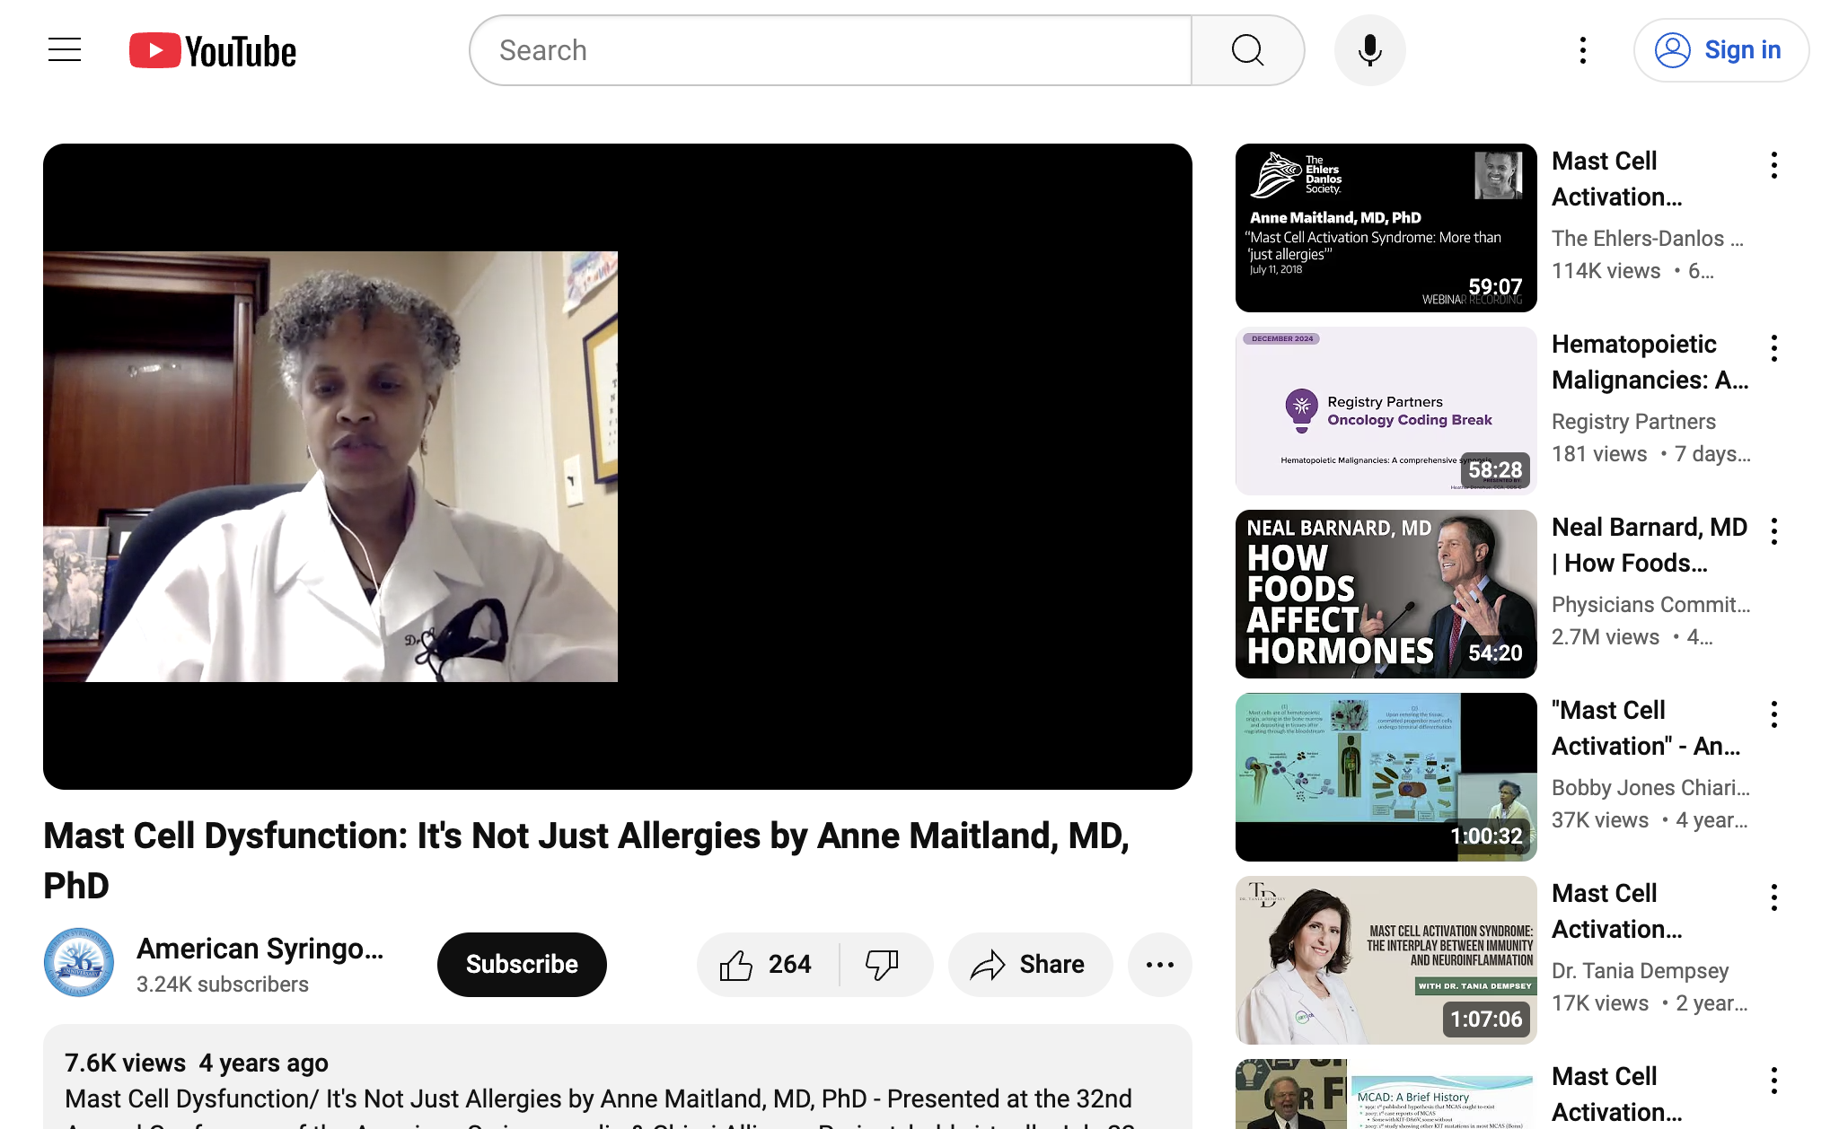Image resolution: width=1839 pixels, height=1129 pixels.
Task: Open Neal Barnard, MD video title
Action: (x=1650, y=545)
